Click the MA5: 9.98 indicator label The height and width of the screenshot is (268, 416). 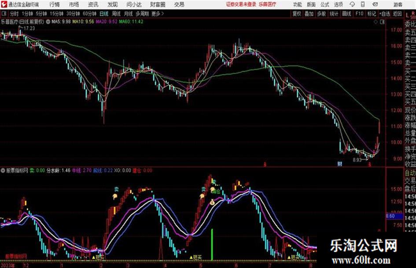pyautogui.click(x=61, y=22)
